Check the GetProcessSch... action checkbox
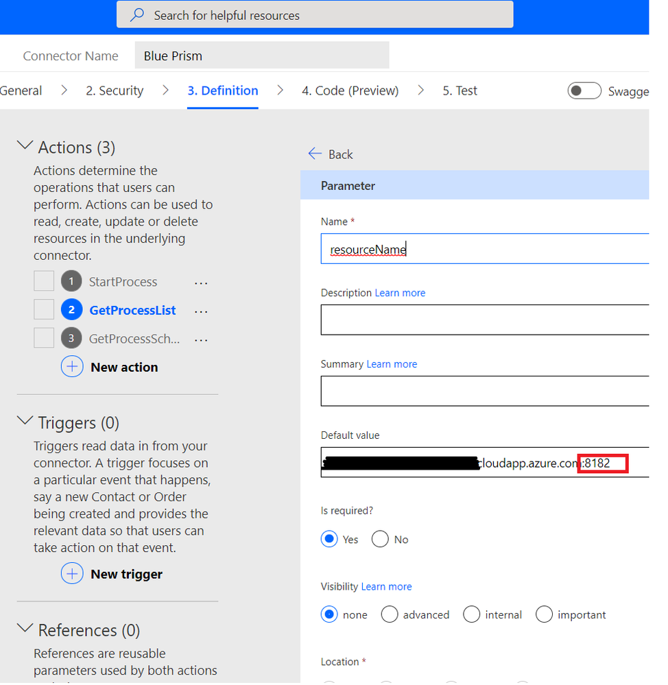668x685 pixels. (x=44, y=337)
